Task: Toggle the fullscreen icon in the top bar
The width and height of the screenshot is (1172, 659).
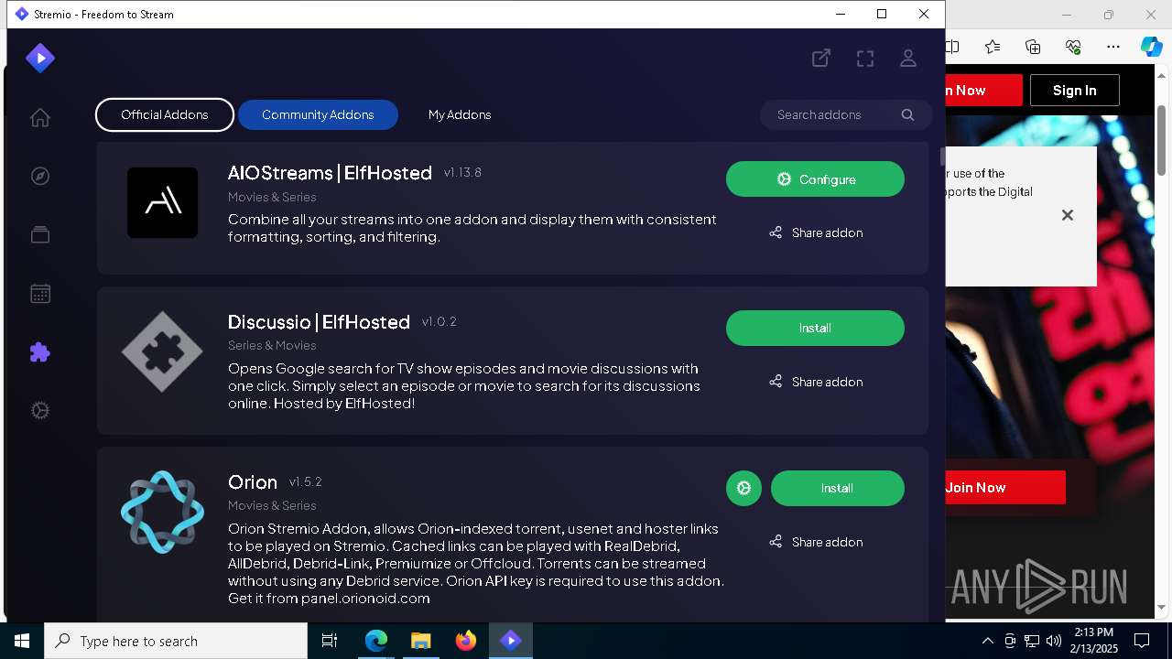Action: (865, 58)
